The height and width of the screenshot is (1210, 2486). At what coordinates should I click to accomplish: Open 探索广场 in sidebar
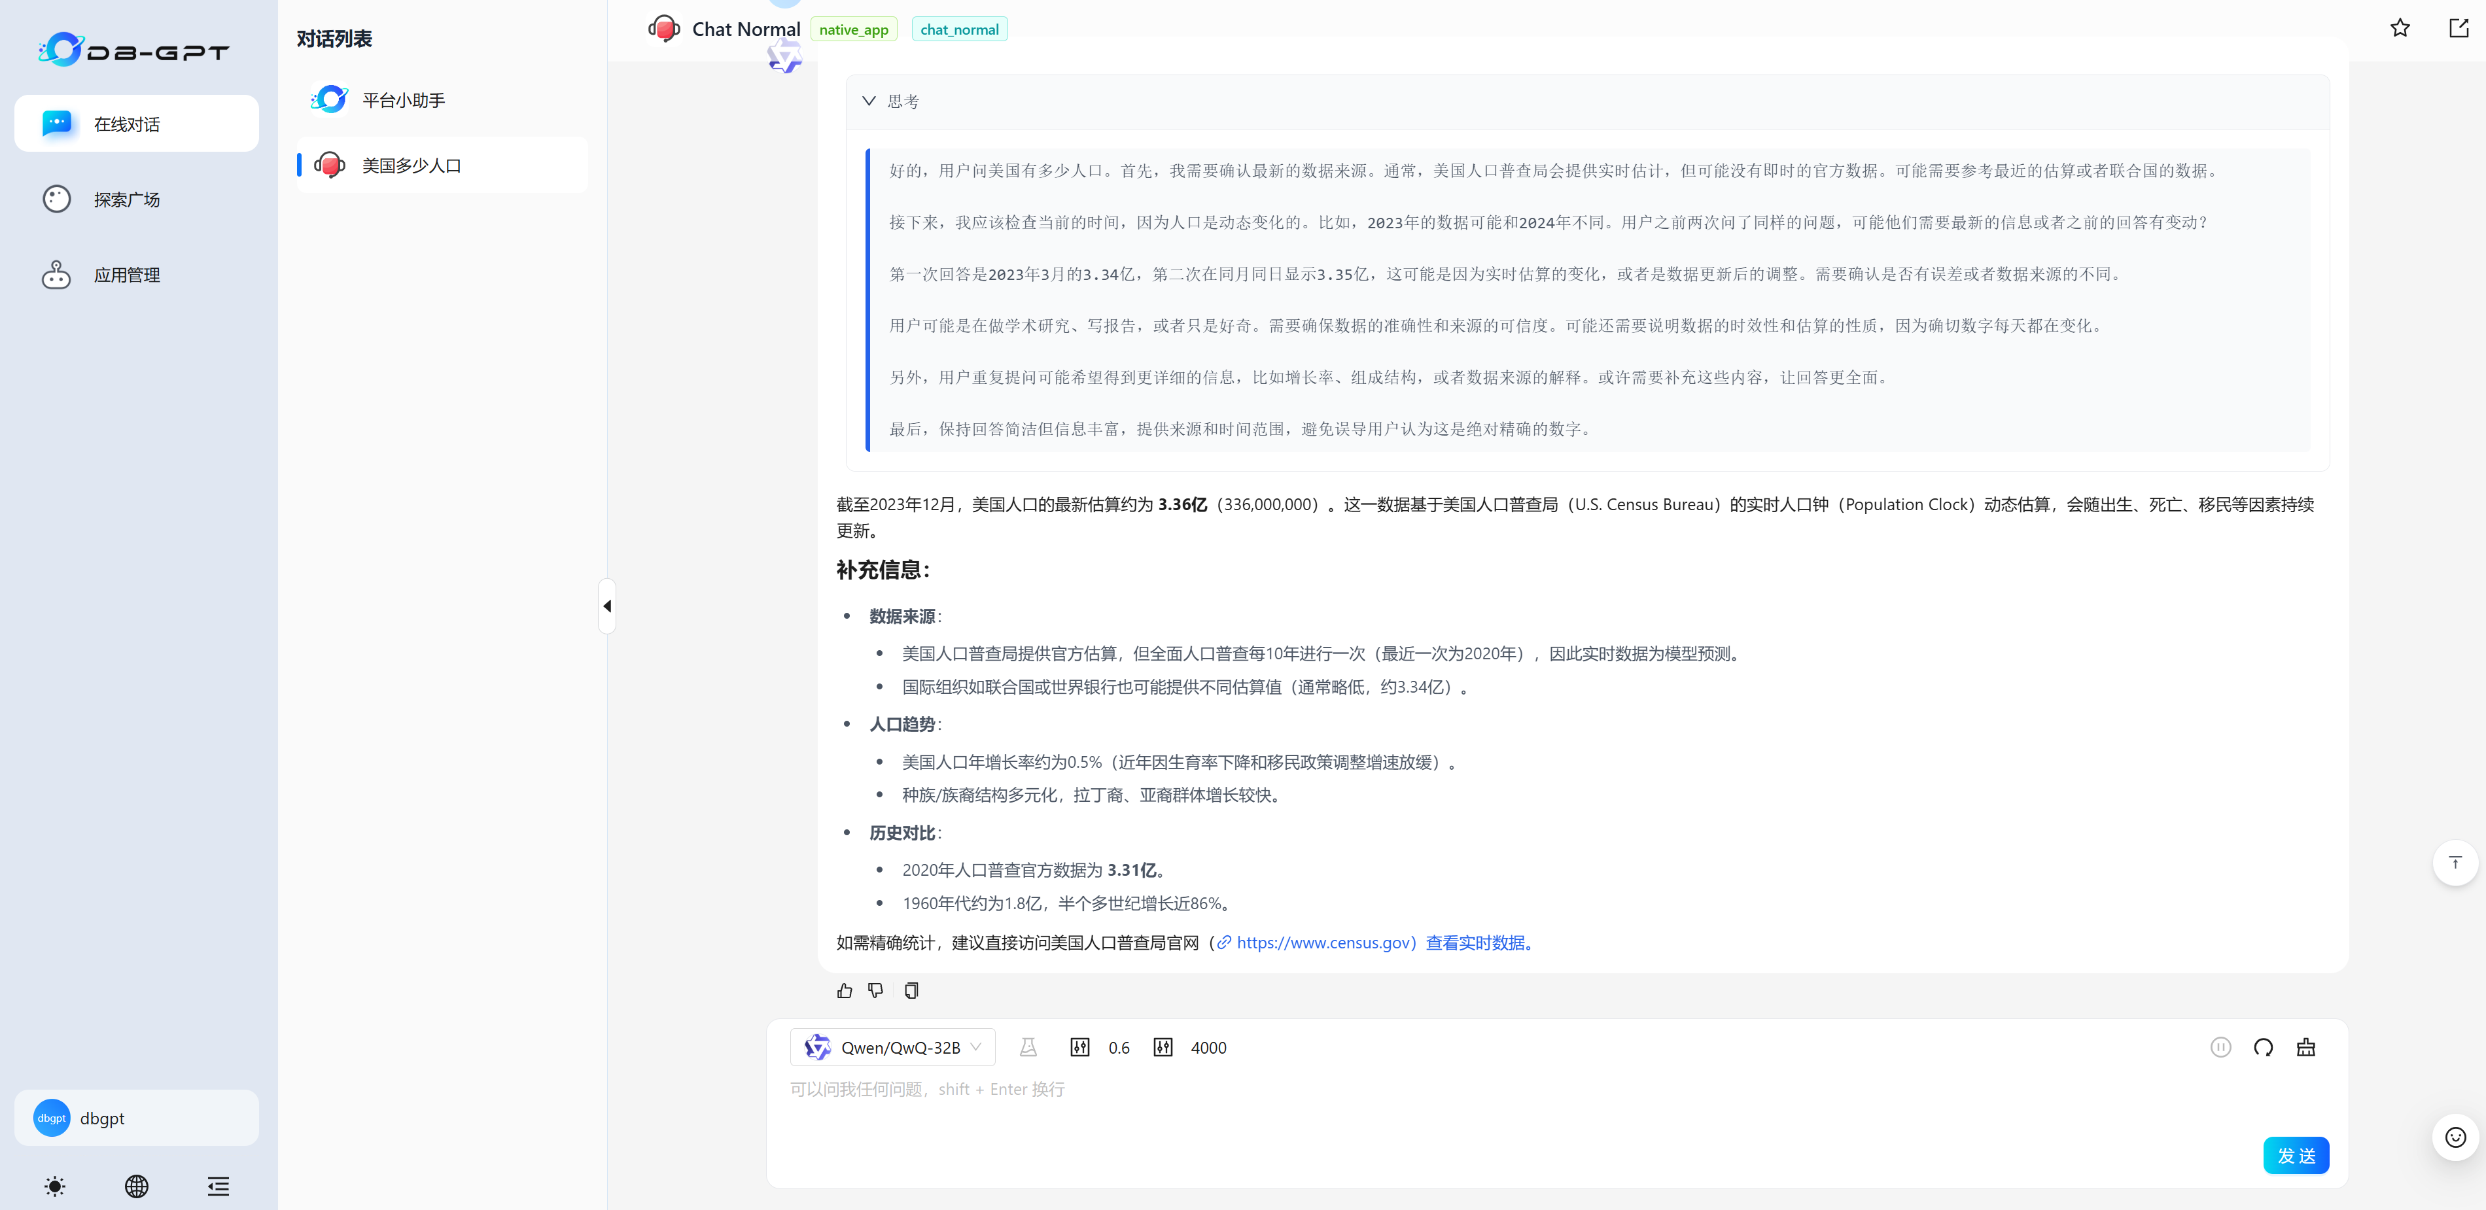(126, 199)
